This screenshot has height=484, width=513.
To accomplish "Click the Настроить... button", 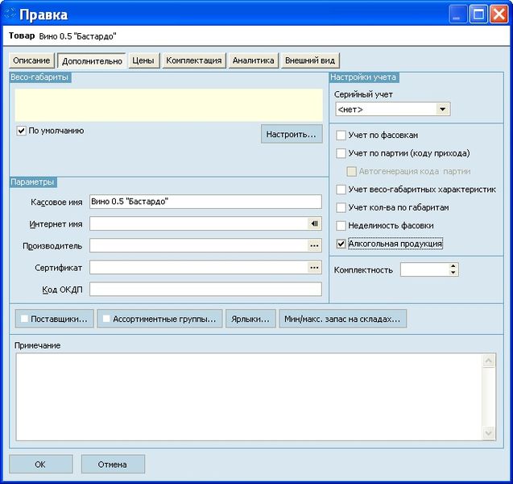I will click(292, 134).
